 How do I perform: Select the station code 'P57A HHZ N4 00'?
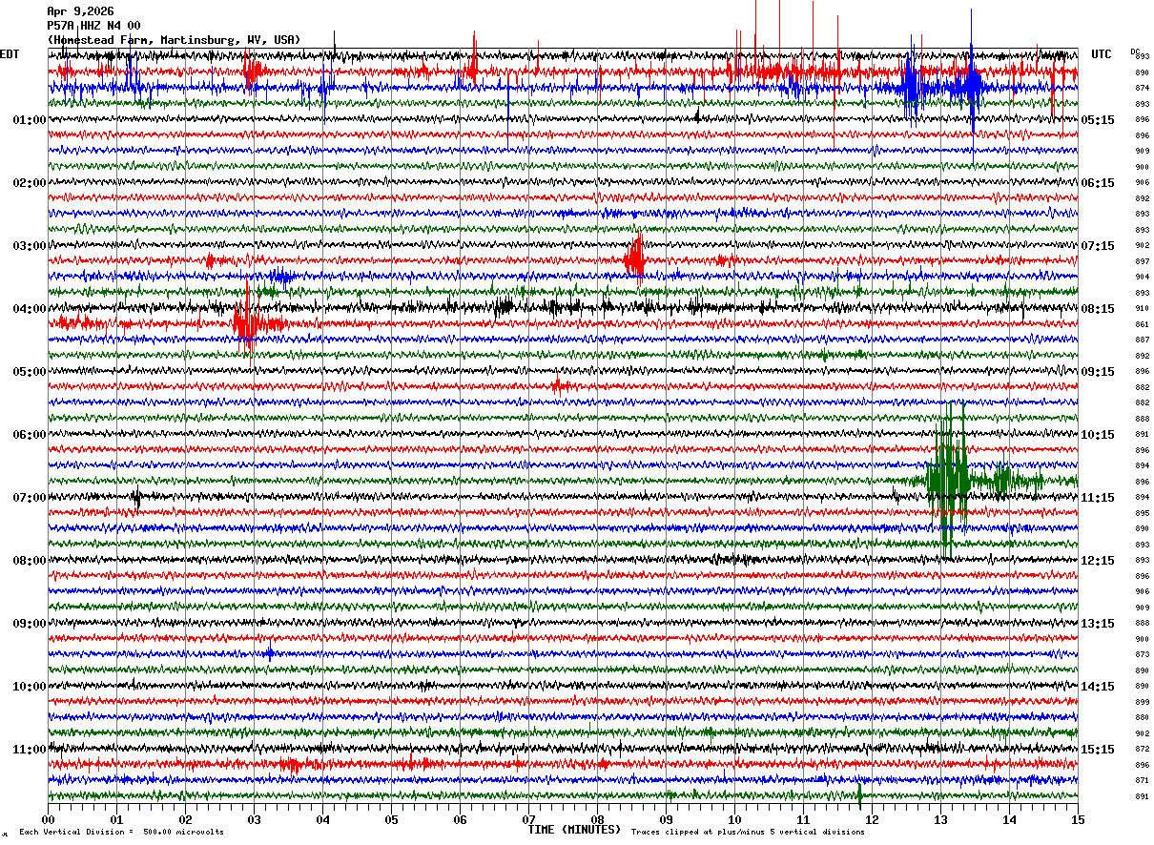[93, 26]
